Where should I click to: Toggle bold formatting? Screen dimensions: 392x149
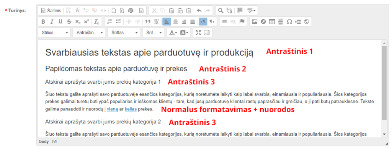point(43,22)
